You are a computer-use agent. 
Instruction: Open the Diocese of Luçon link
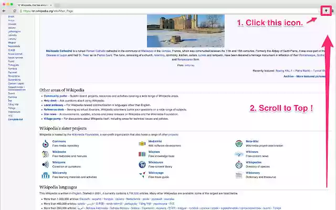click(x=57, y=55)
